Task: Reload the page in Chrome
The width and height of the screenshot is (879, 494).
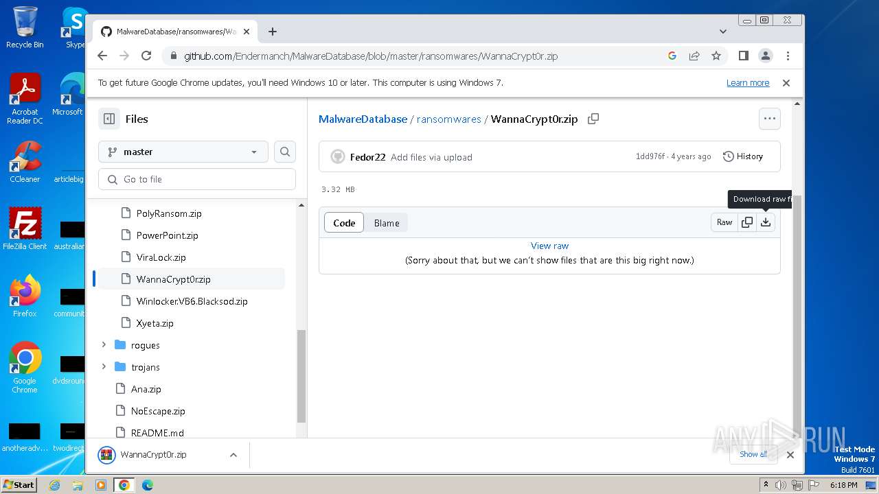Action: [x=146, y=56]
